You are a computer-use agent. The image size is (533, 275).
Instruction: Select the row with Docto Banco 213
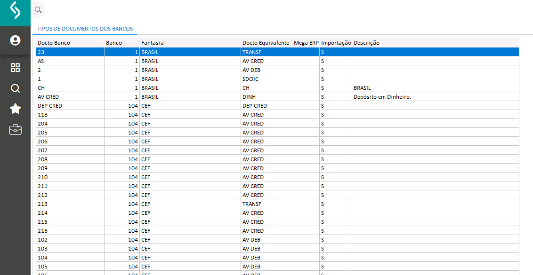[x=278, y=204]
